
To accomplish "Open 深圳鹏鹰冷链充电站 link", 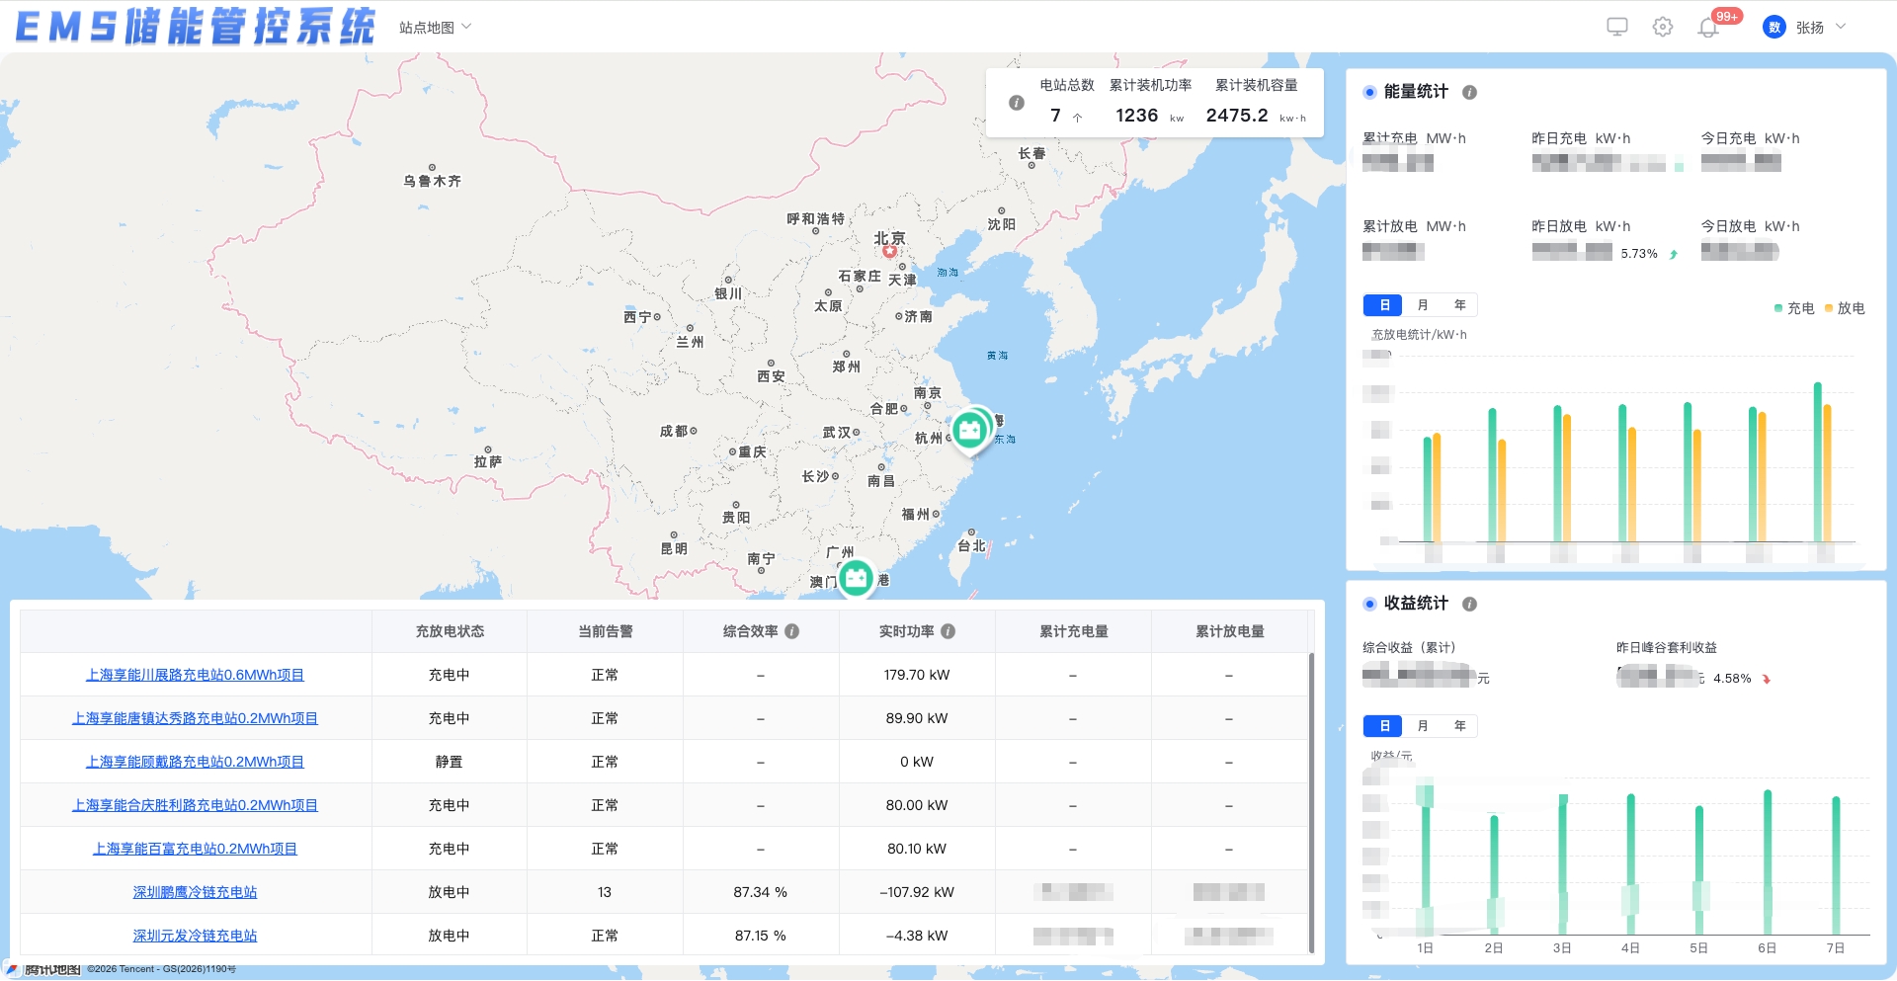I will coord(195,892).
